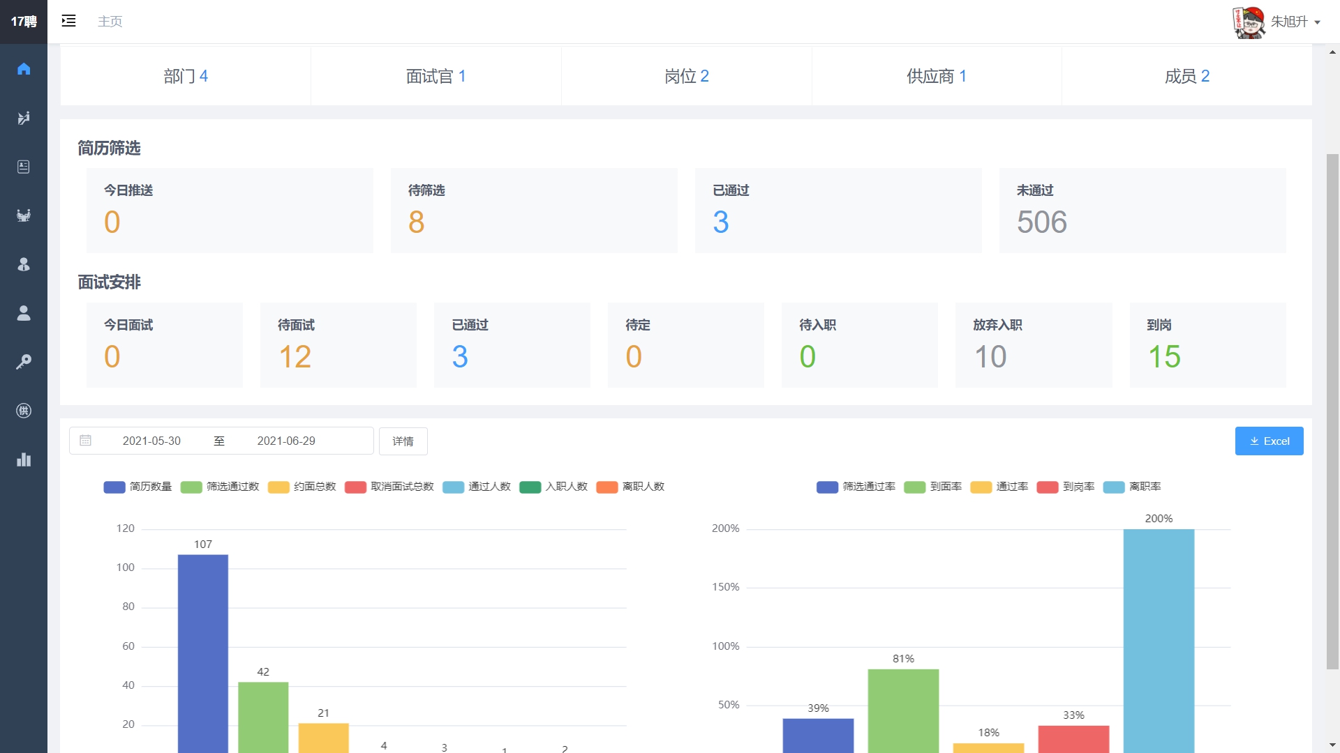
Task: Click the calendar icon in date range
Action: (85, 441)
